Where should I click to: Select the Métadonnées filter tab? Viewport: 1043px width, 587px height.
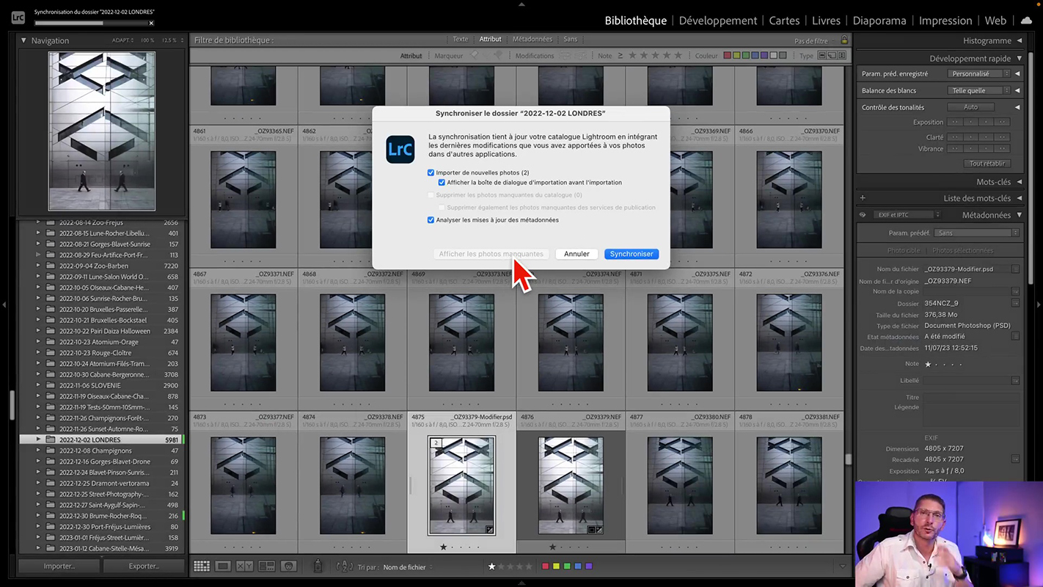click(x=532, y=39)
